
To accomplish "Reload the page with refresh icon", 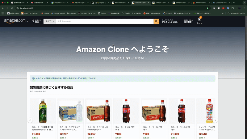I will click(x=12, y=8).
